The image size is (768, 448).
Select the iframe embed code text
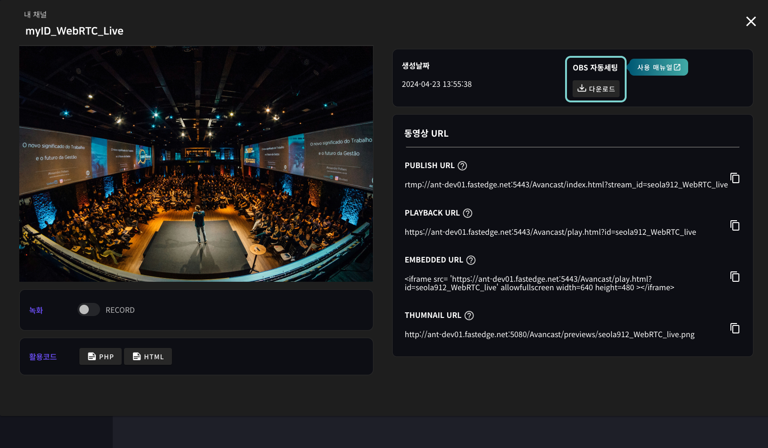[539, 284]
